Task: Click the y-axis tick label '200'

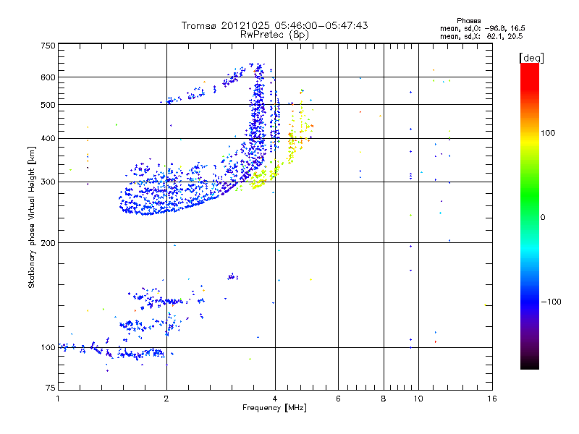Action: pyautogui.click(x=48, y=243)
